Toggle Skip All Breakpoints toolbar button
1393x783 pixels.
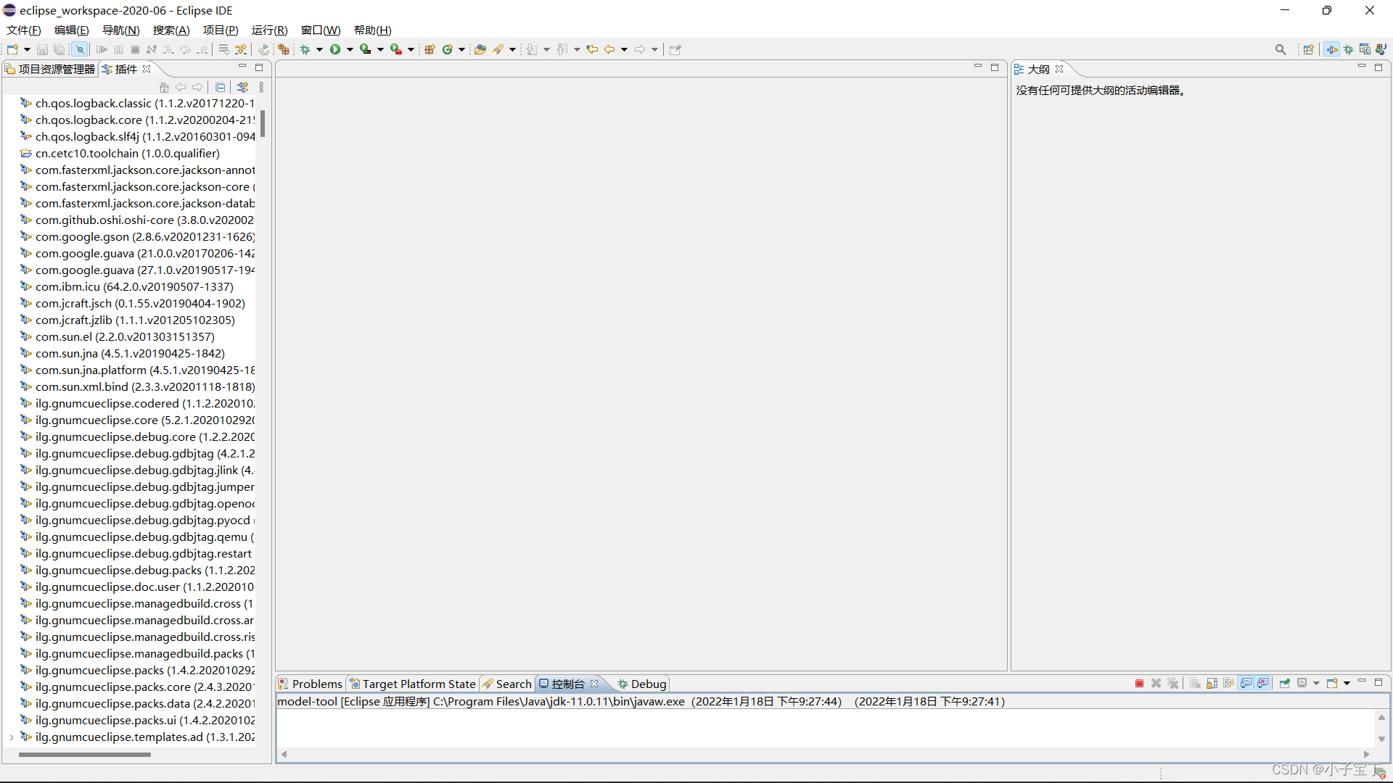point(80,49)
